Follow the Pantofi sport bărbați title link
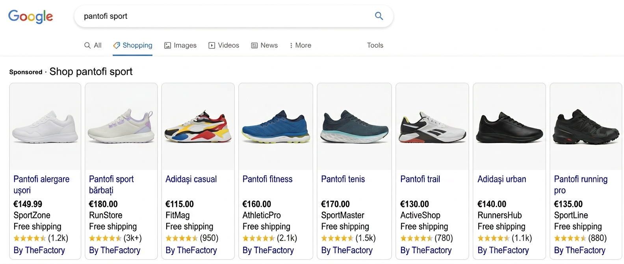624x264 pixels. [x=111, y=185]
